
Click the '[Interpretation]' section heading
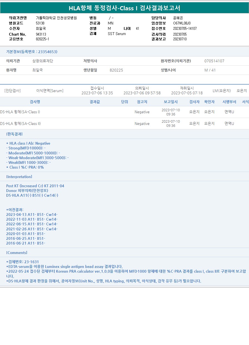coord(19,177)
